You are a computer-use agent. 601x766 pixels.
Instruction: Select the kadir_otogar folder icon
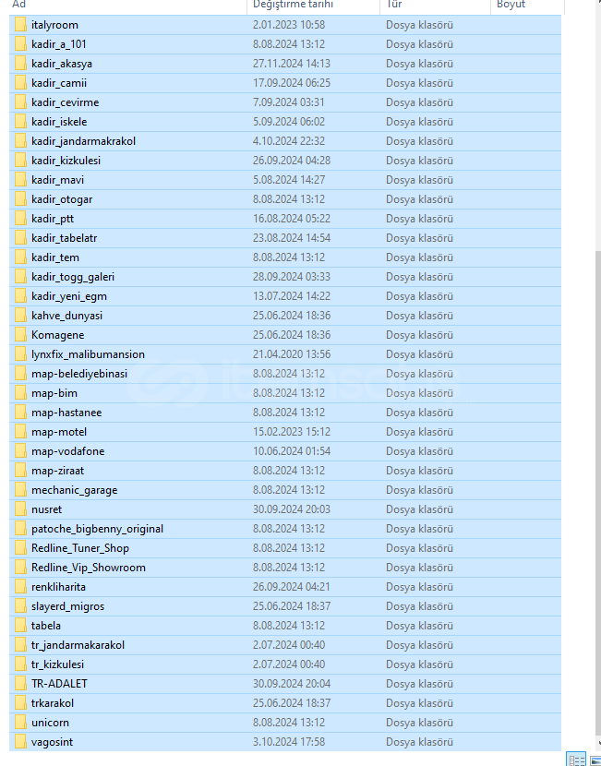click(x=20, y=198)
